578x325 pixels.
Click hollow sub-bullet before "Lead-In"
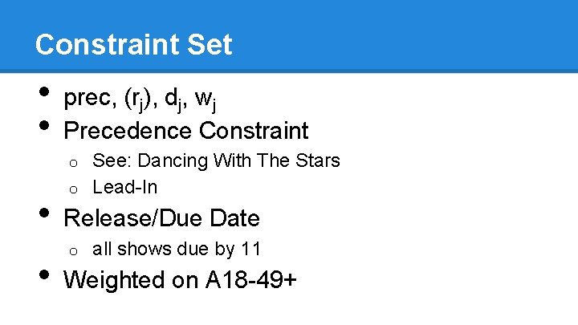point(73,189)
